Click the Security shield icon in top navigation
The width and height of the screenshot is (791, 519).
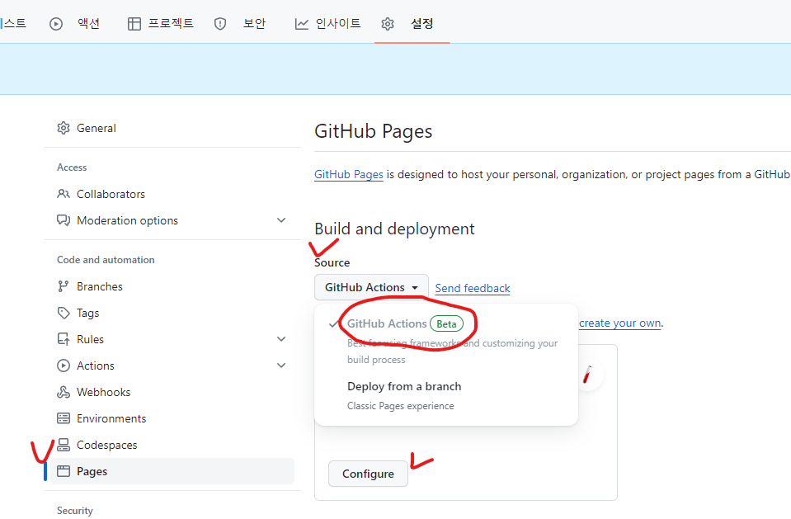(x=220, y=24)
